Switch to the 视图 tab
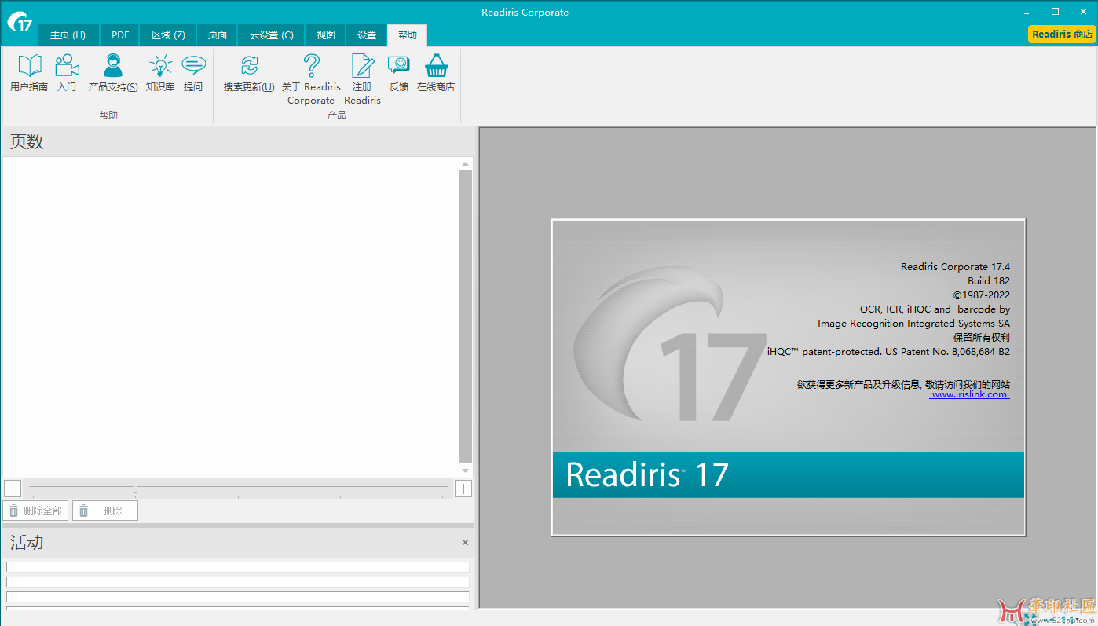The image size is (1098, 626). 325,35
